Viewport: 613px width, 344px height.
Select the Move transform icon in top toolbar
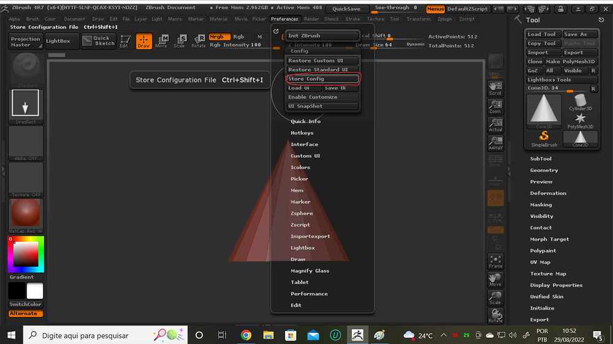[161, 41]
